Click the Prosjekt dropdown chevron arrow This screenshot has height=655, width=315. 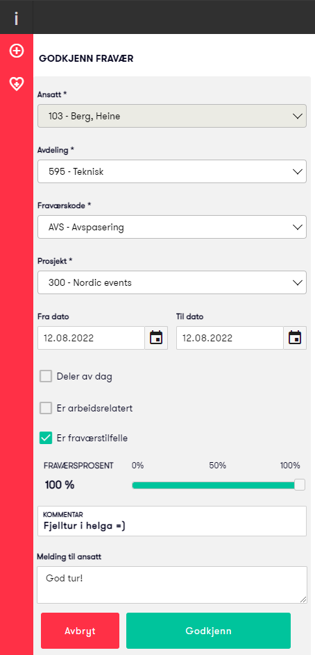point(298,282)
